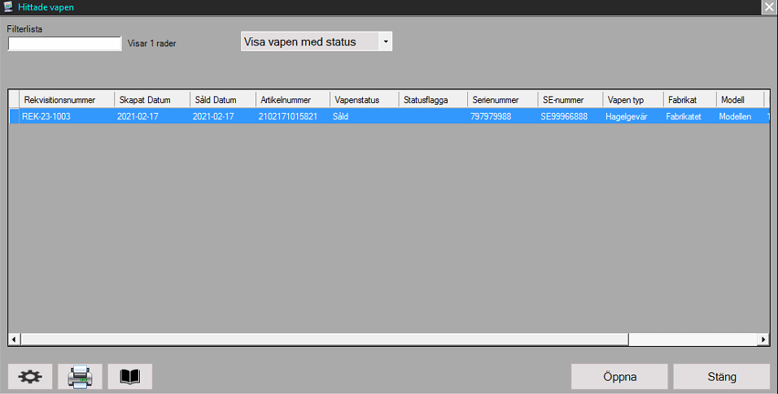Sort by the Serienummer column header
778x394 pixels.
tap(501, 100)
